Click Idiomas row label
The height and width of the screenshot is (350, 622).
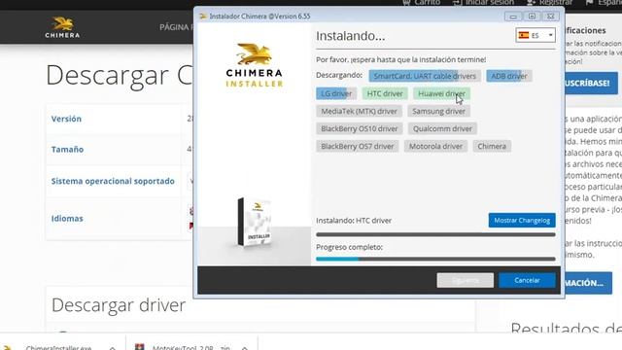click(67, 218)
